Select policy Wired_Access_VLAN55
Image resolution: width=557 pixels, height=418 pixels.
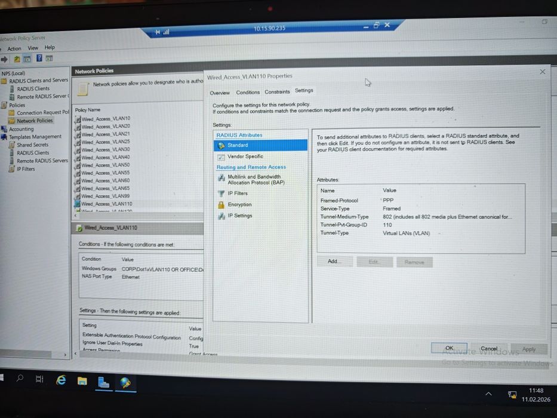coord(106,173)
